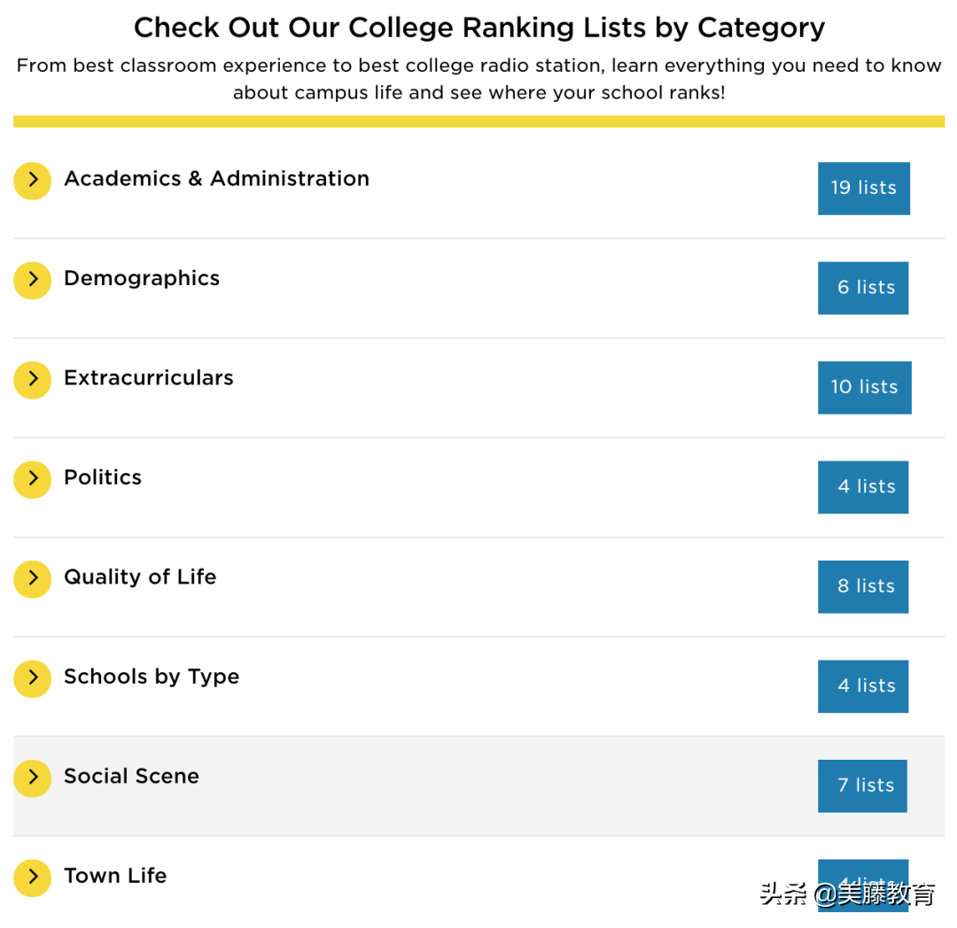The image size is (957, 928).
Task: Click the 10 lists button
Action: 864,387
